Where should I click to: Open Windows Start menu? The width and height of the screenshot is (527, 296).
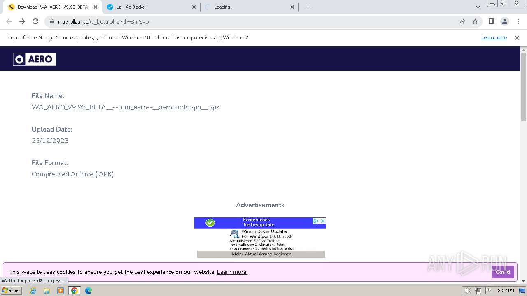point(11,291)
